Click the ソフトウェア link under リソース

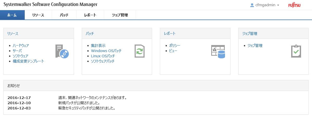coord(21,56)
